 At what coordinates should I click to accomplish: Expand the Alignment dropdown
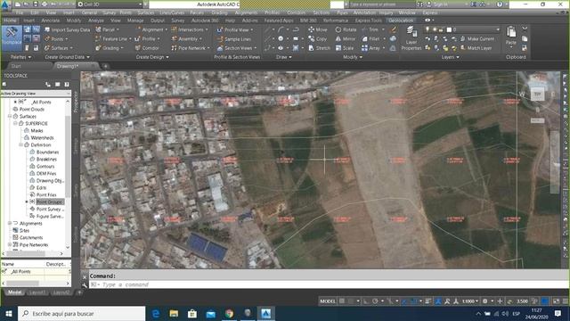167,29
